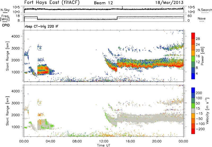Click the '20:00' time axis label
The height and width of the screenshot is (147, 212).
click(157, 141)
